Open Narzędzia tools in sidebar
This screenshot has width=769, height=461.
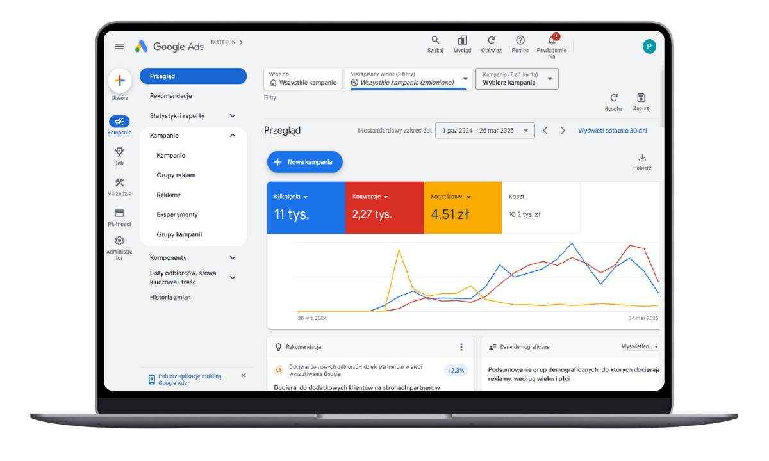[x=119, y=183]
